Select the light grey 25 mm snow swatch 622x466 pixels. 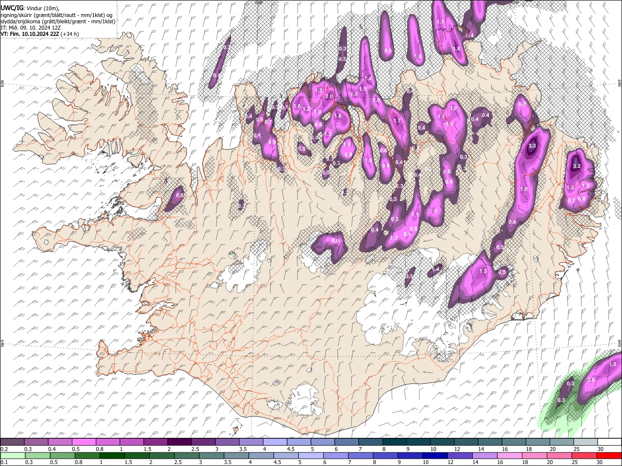click(586, 442)
